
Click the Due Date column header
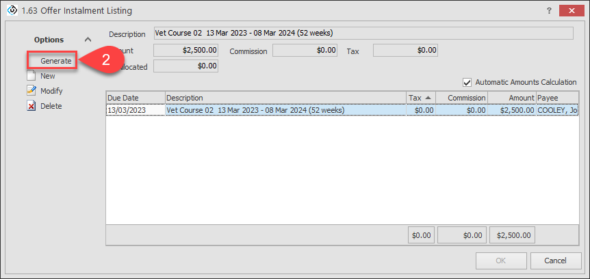pos(135,98)
